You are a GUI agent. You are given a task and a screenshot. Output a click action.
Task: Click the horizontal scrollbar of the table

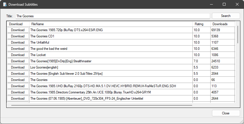click(102, 105)
